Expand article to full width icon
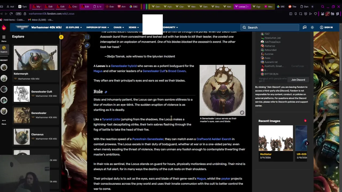342x192 pixels. (x=87, y=37)
